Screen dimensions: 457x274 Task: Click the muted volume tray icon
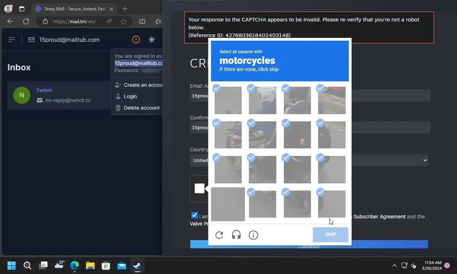(414, 265)
